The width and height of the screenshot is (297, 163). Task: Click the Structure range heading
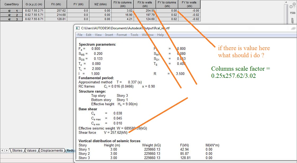92,92
